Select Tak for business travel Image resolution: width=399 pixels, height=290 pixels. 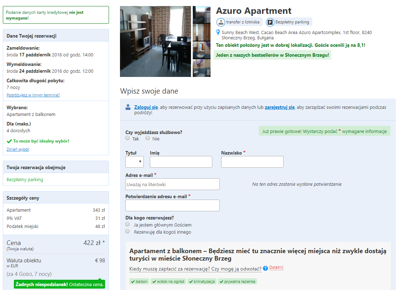(127, 138)
